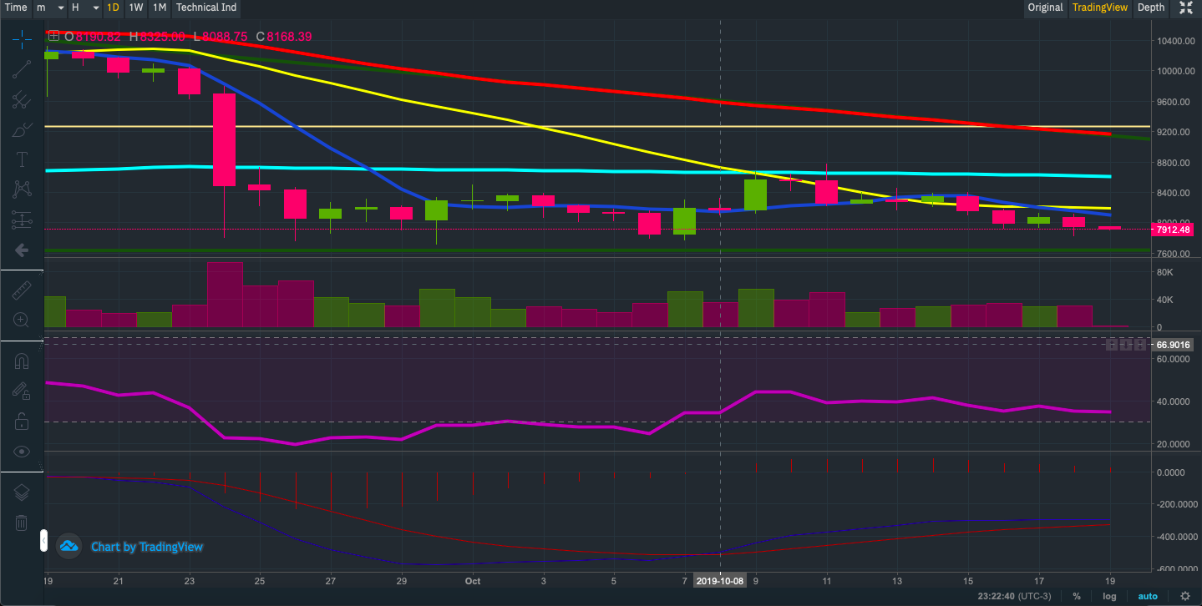Click the 40.0000 RSI axis label
Viewport: 1202px width, 606px height.
[1175, 401]
